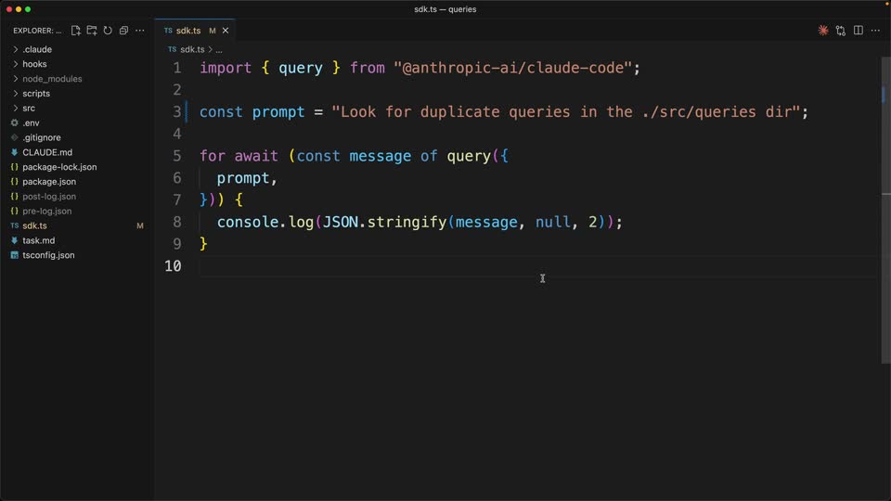
Task: Click 'prompt,' on line 6
Action: tap(247, 178)
